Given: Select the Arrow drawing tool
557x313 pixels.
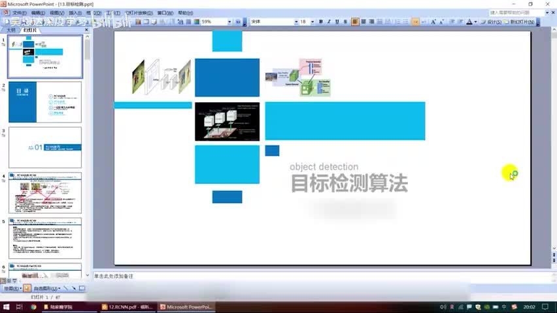Looking at the screenshot, I should pyautogui.click(x=74, y=288).
